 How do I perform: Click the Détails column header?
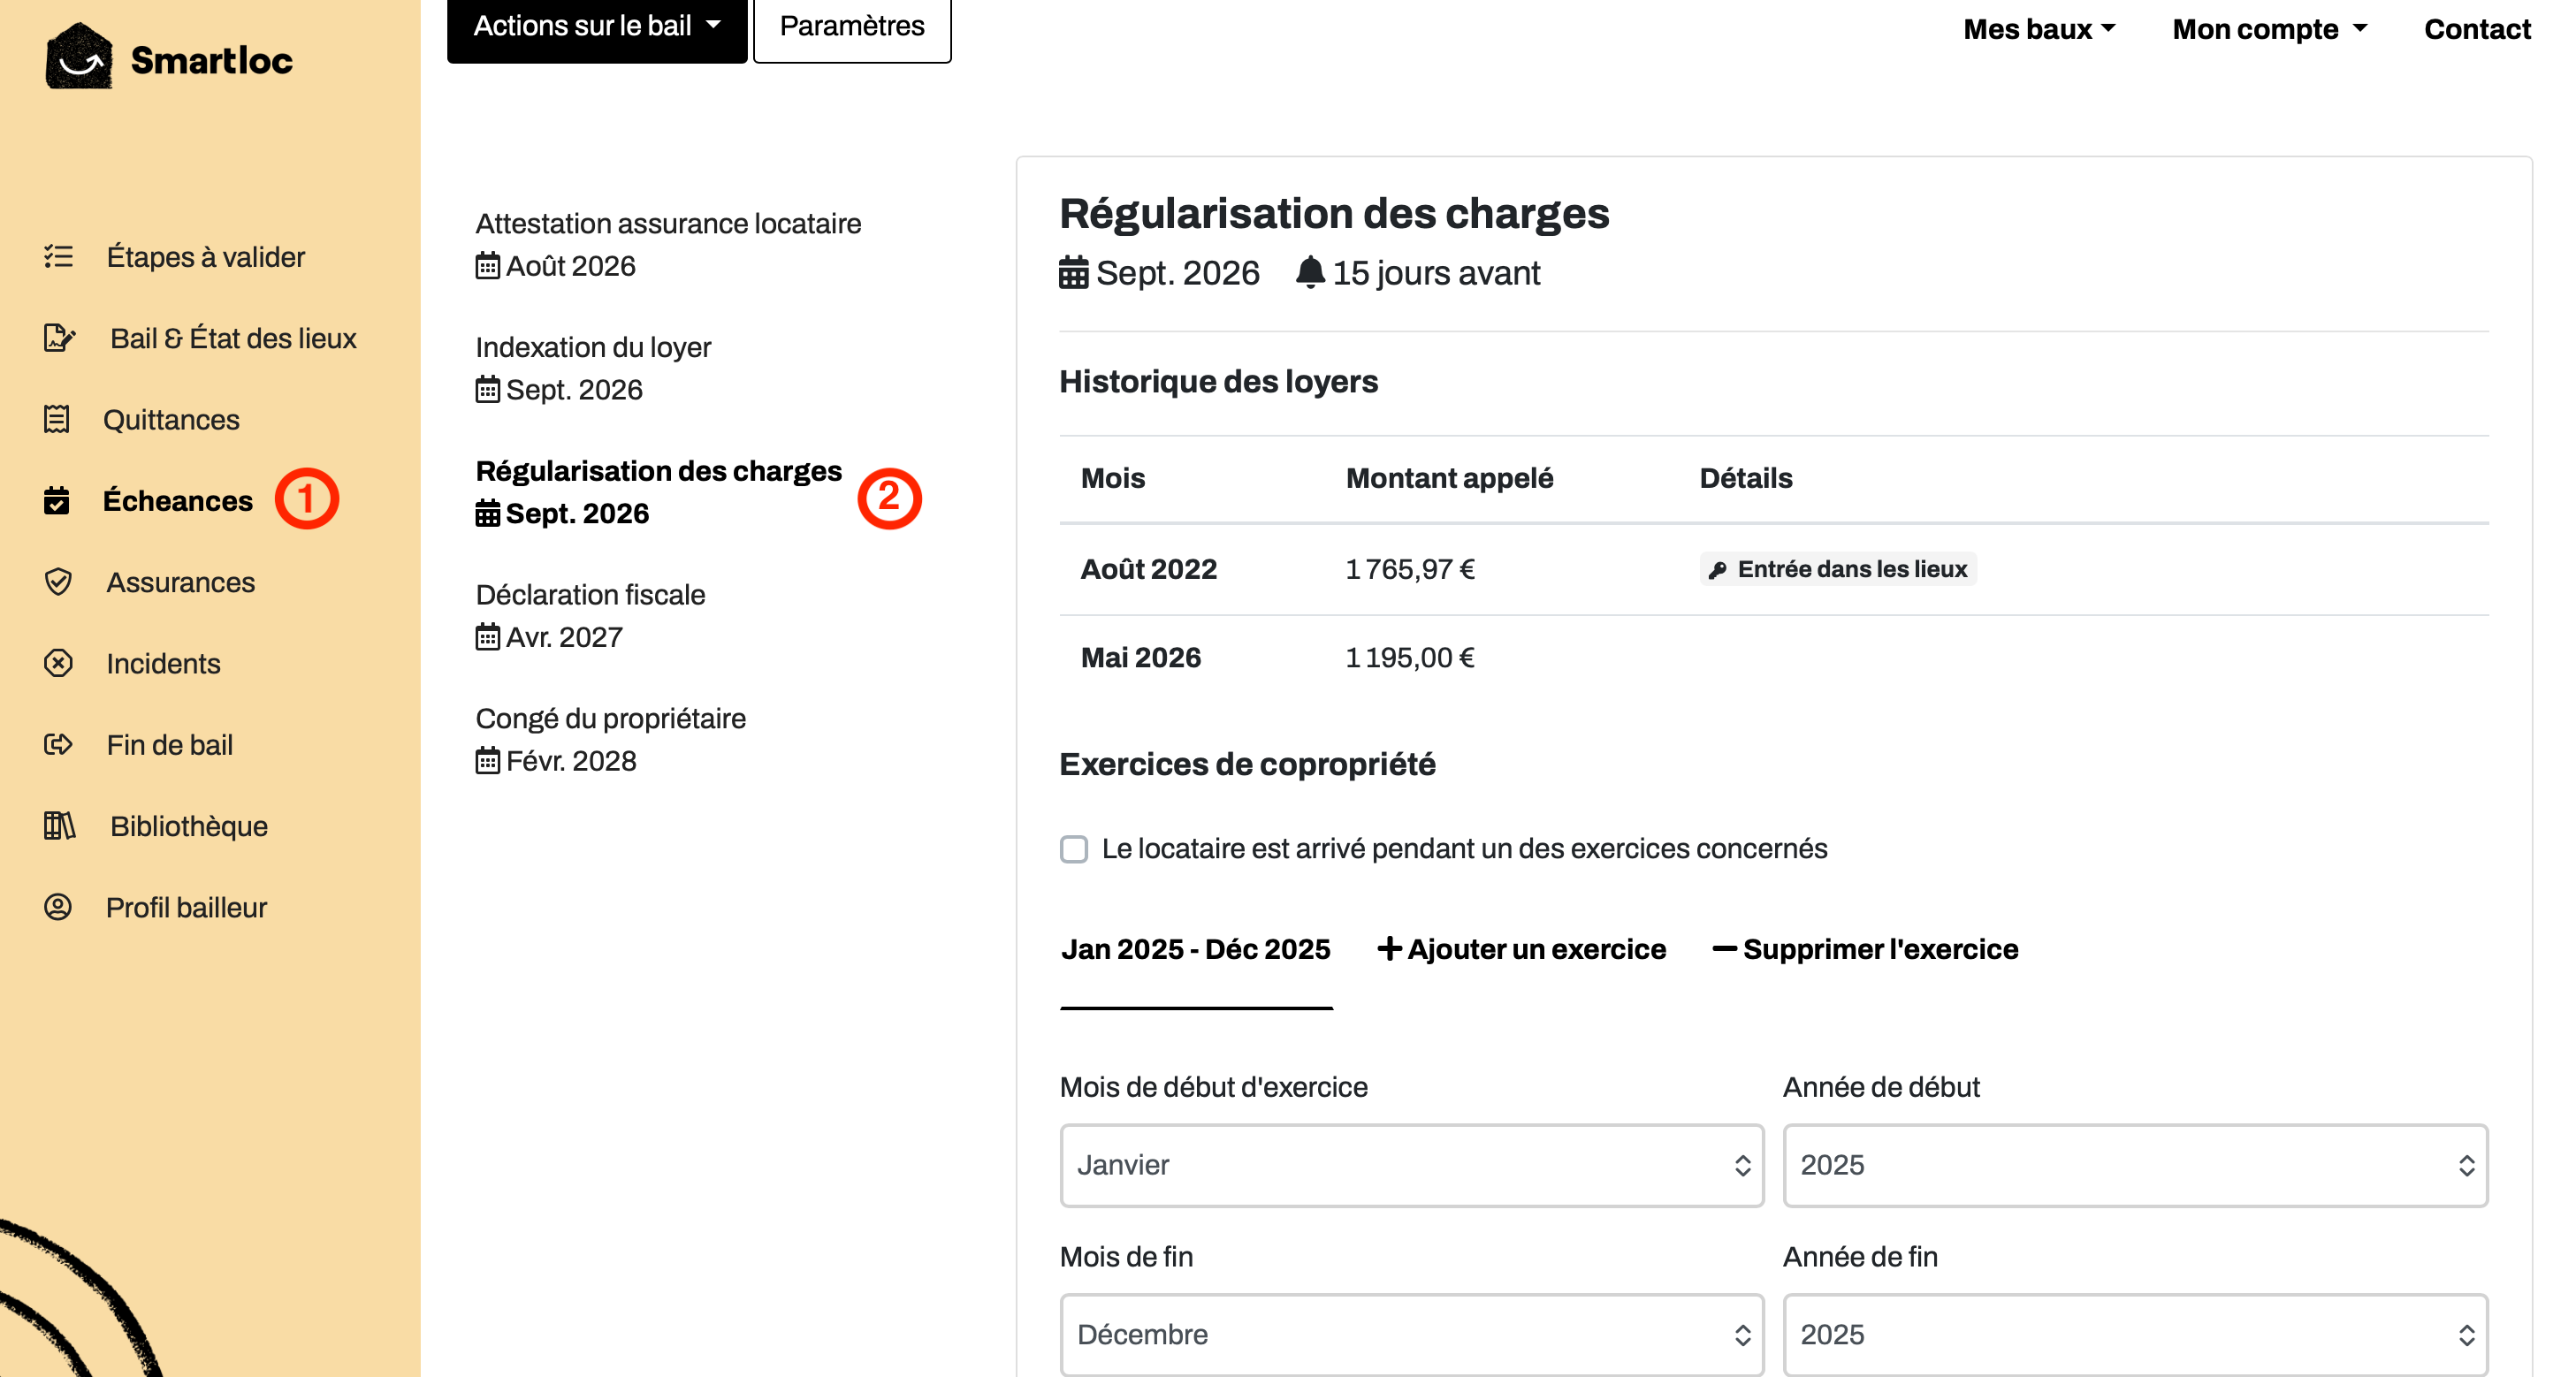pos(1746,478)
